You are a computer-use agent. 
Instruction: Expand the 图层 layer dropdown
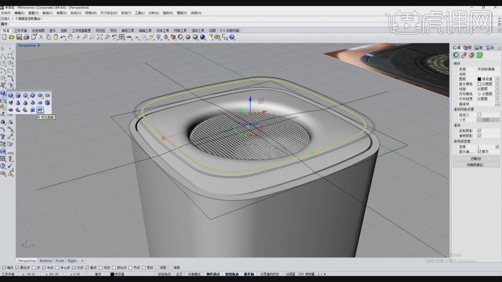[x=497, y=79]
